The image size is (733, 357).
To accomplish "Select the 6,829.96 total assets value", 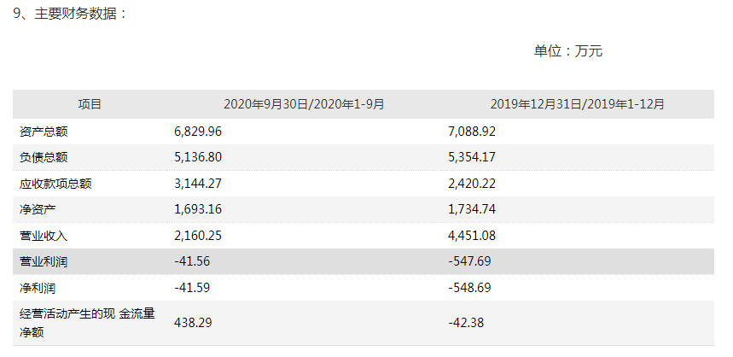I will point(197,132).
